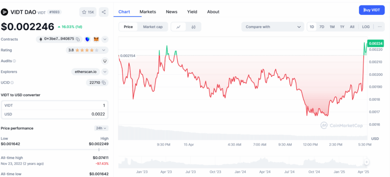This screenshot has width=390, height=177.
Task: Set chart range to 1M
Action: 332,27
